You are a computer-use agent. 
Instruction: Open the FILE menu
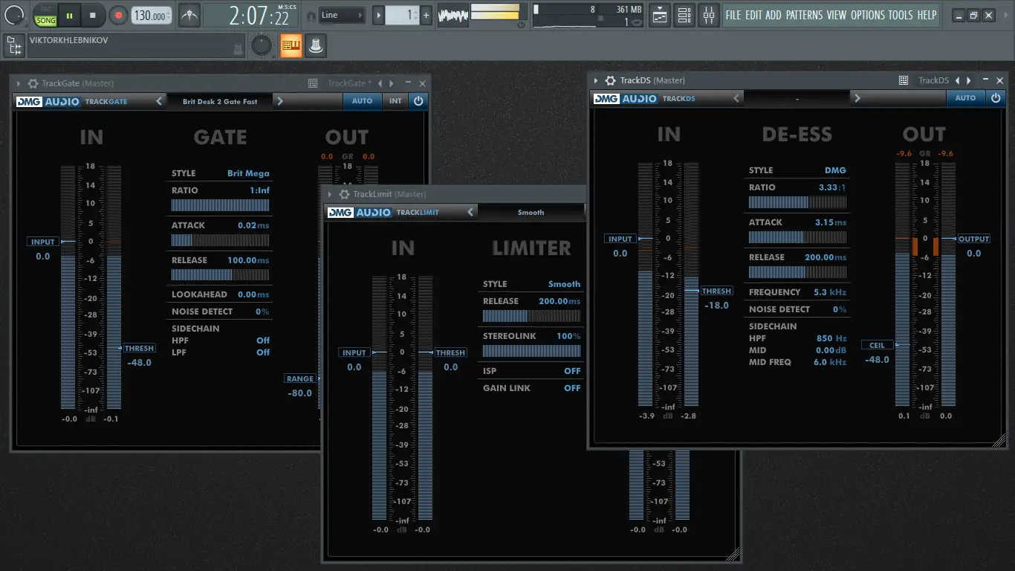(x=733, y=15)
